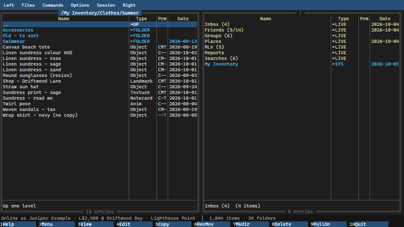404x227 pixels.
Task: Click the 6RenMov function key
Action: (212, 224)
